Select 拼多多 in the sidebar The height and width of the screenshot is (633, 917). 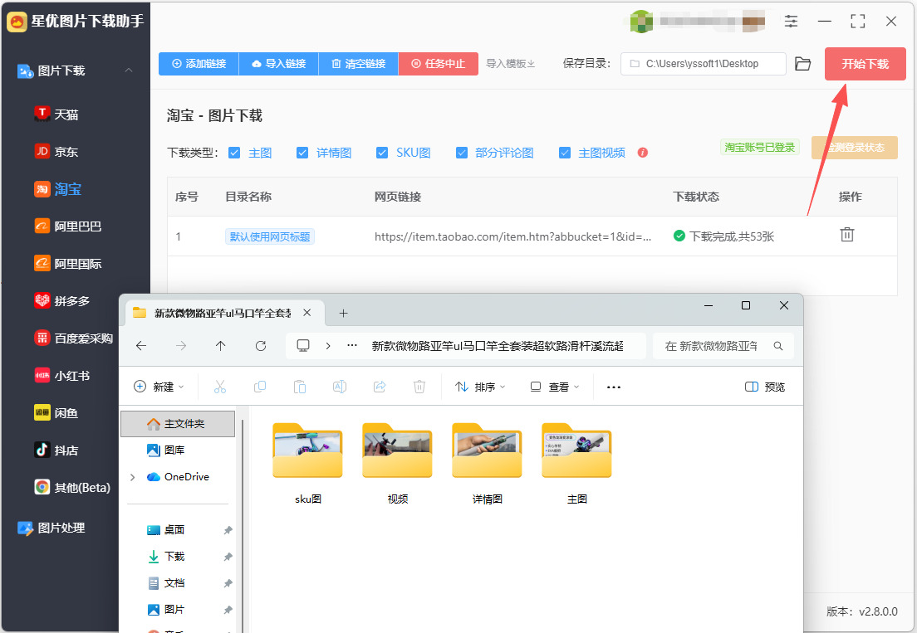[x=63, y=300]
